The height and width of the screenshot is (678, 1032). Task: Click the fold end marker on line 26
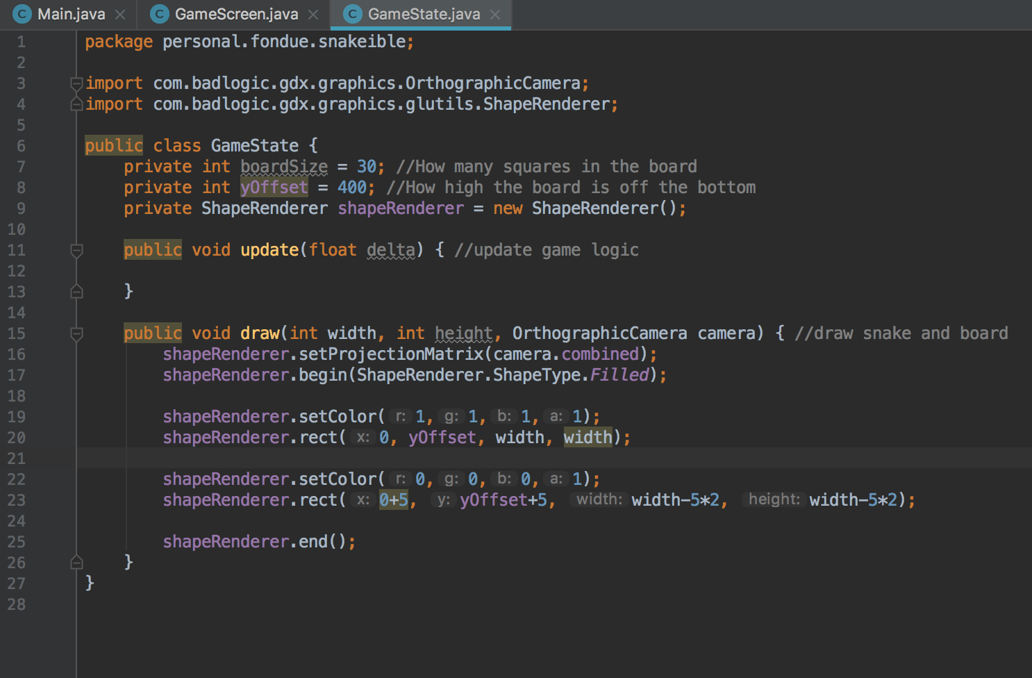[x=76, y=563]
